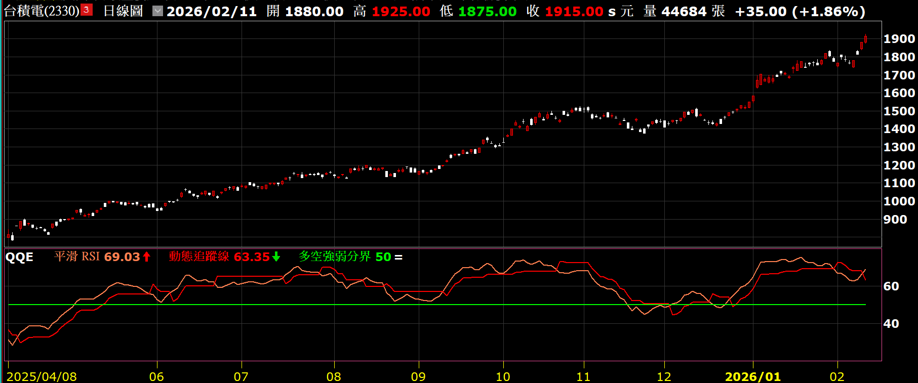Select the 動態追蹤線 legend label
Viewport: 918px width, 383px height.
click(199, 257)
